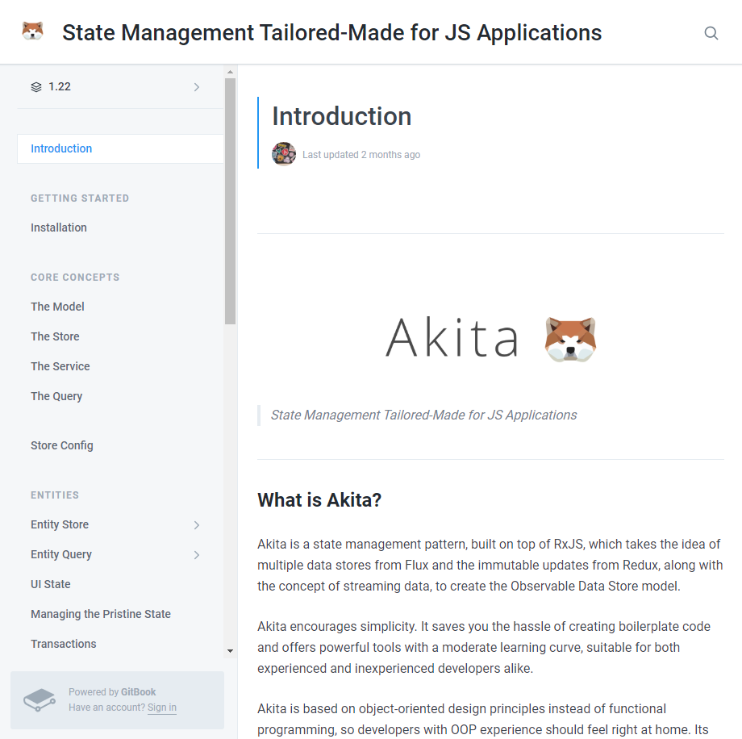
Task: Click sidebar scrollbar up arrow
Action: click(x=230, y=72)
